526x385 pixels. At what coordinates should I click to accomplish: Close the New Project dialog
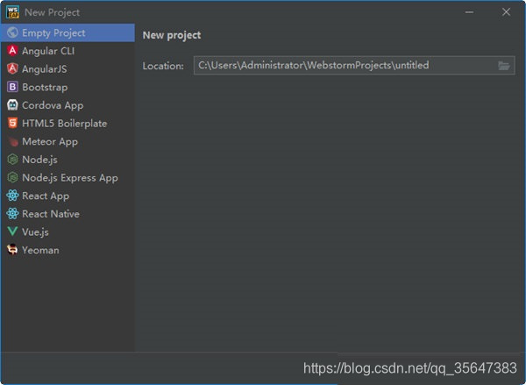[x=506, y=12]
